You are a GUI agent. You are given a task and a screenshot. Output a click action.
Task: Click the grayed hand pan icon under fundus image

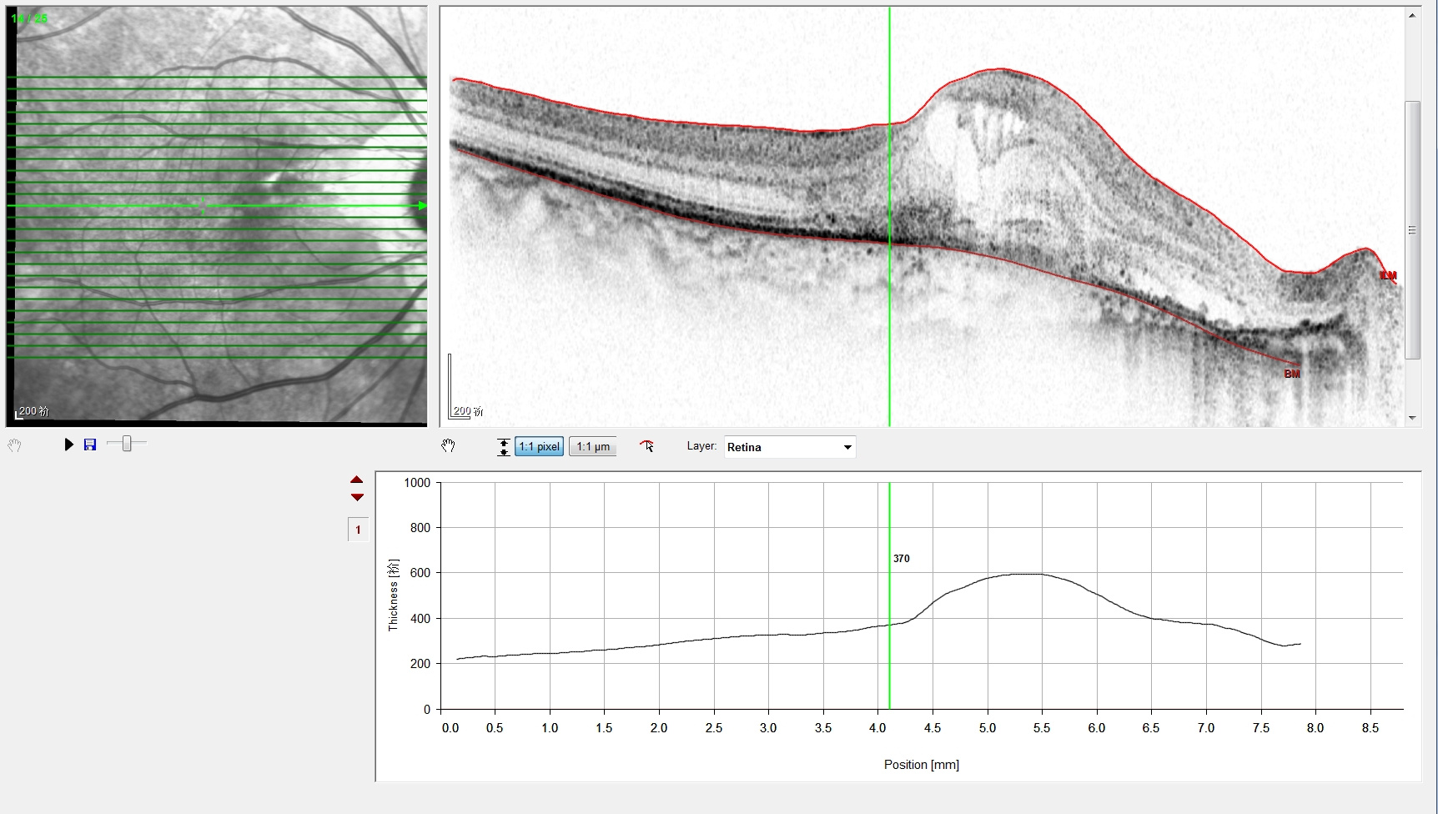pos(14,445)
